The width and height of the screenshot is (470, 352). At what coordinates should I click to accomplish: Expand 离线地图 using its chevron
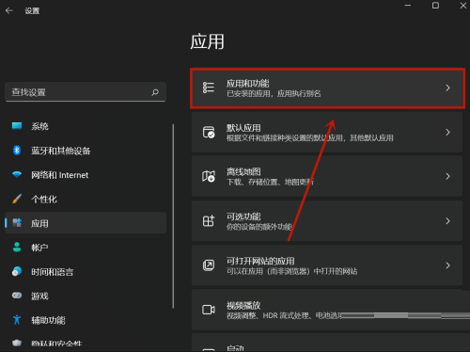coord(447,176)
